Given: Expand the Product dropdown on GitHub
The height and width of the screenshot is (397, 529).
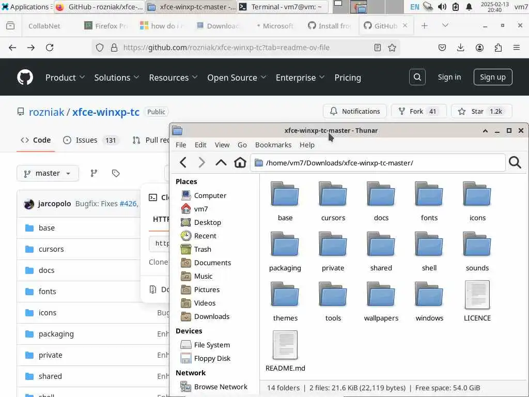Looking at the screenshot, I should point(65,78).
